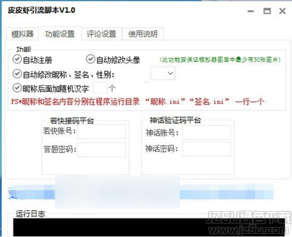Click the 若快接码平台 group label
The width and height of the screenshot is (292, 237).
(x=72, y=121)
